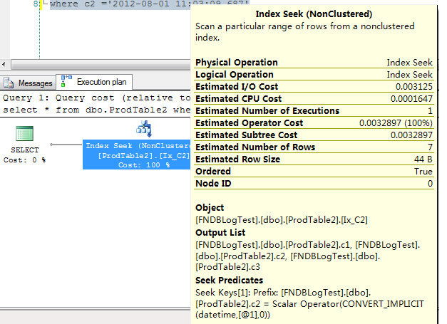Click the 'Ordered' True row
The height and width of the screenshot is (324, 447).
[314, 172]
